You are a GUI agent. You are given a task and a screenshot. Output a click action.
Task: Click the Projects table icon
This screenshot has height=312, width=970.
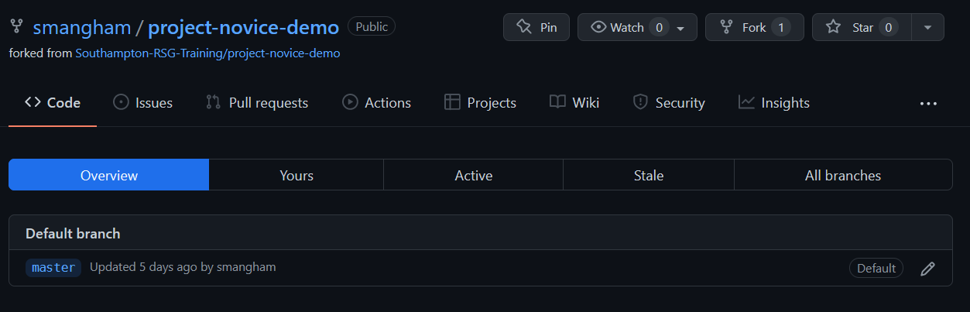point(452,102)
